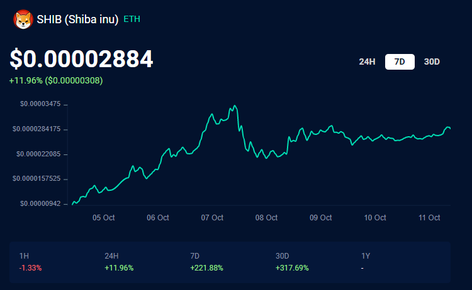Screen dimensions: 472x290
Task: Click the ETH network label
Action: pyautogui.click(x=132, y=19)
